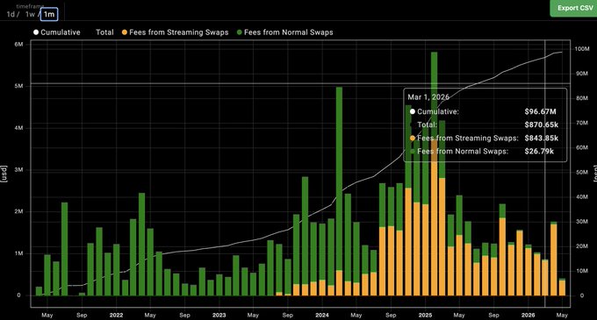The width and height of the screenshot is (597, 320).
Task: Select the 1m timeframe option
Action: tap(49, 14)
